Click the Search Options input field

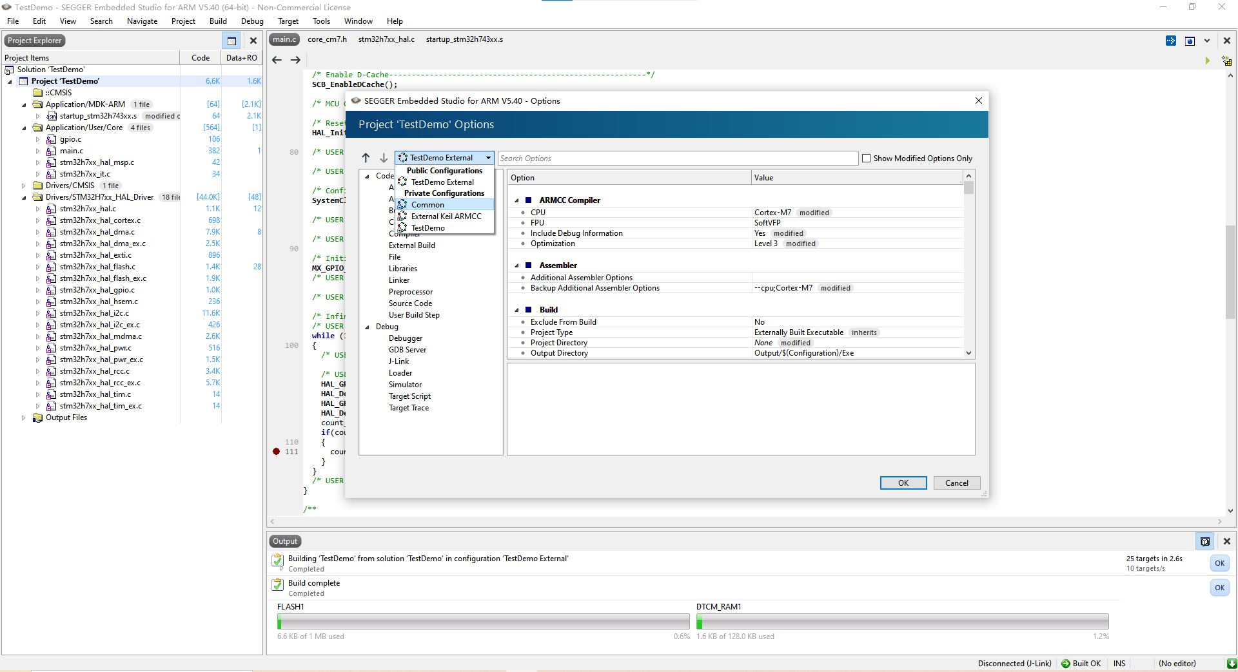point(678,158)
